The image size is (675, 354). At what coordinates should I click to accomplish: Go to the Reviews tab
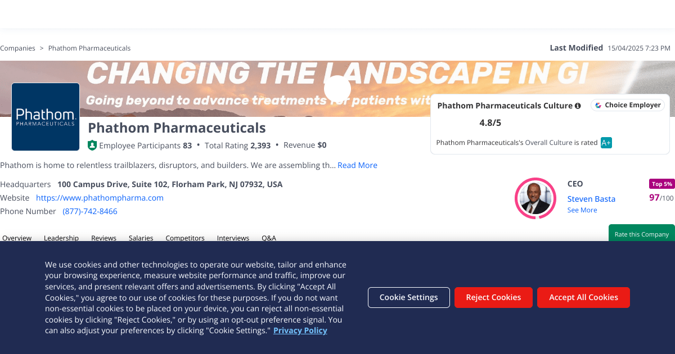[103, 238]
